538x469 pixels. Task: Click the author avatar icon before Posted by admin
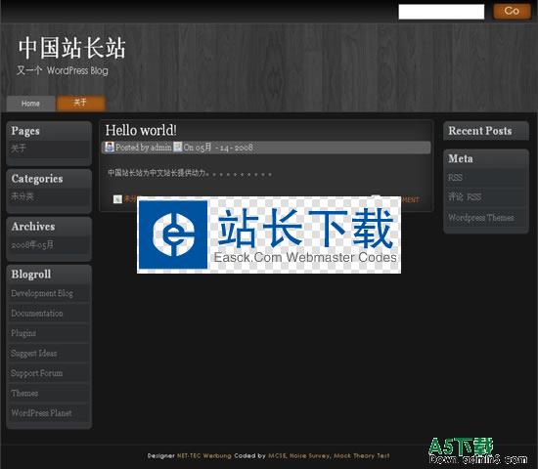pos(110,148)
